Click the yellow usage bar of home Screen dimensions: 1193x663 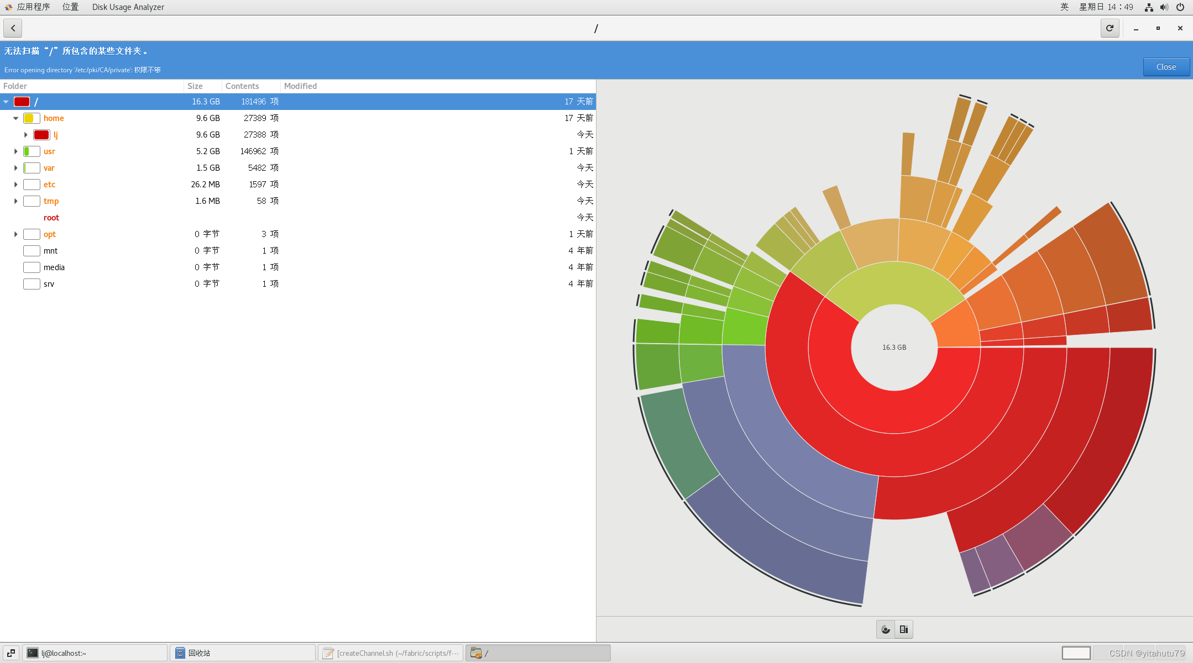pos(32,118)
